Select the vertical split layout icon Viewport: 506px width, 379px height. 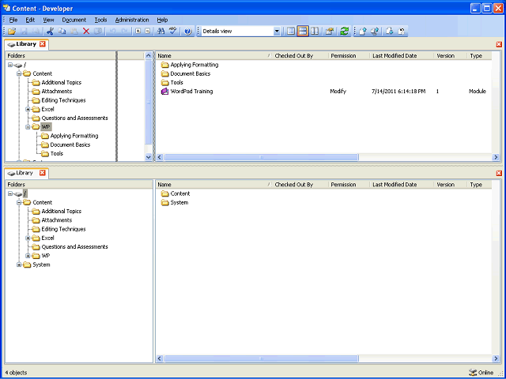(x=315, y=32)
